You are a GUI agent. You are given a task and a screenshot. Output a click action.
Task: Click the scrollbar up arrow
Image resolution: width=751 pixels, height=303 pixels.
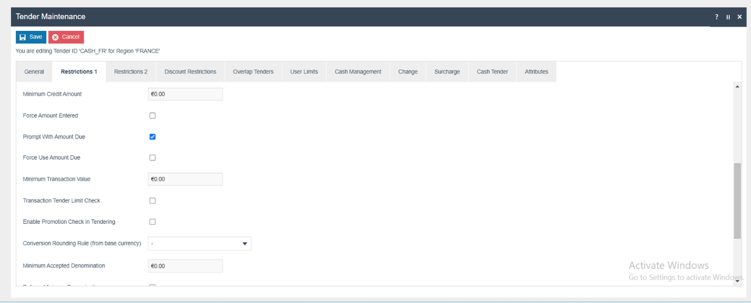737,86
